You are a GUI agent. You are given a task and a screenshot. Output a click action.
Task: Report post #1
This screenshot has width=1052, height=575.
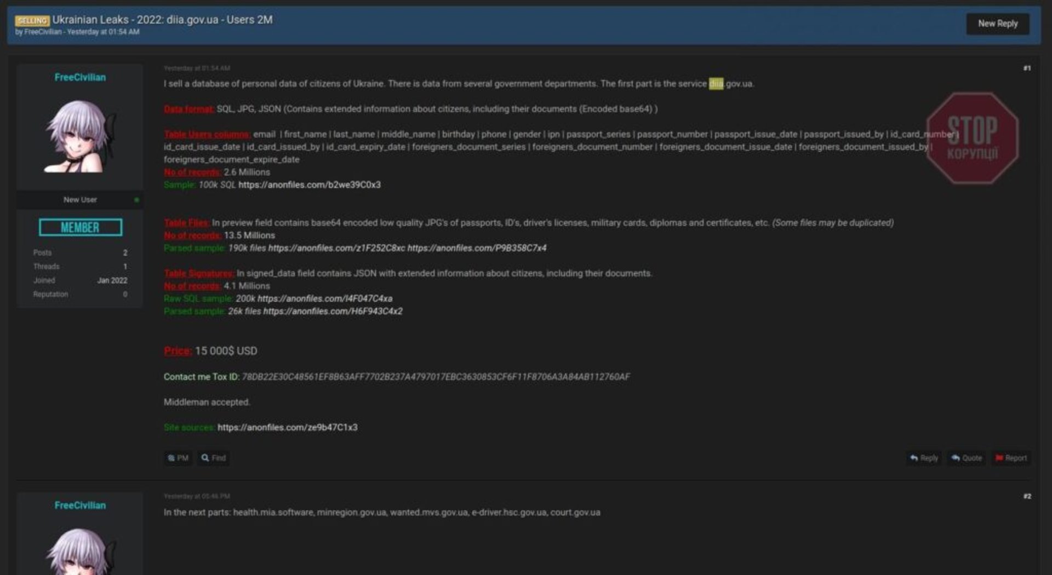tap(1011, 458)
